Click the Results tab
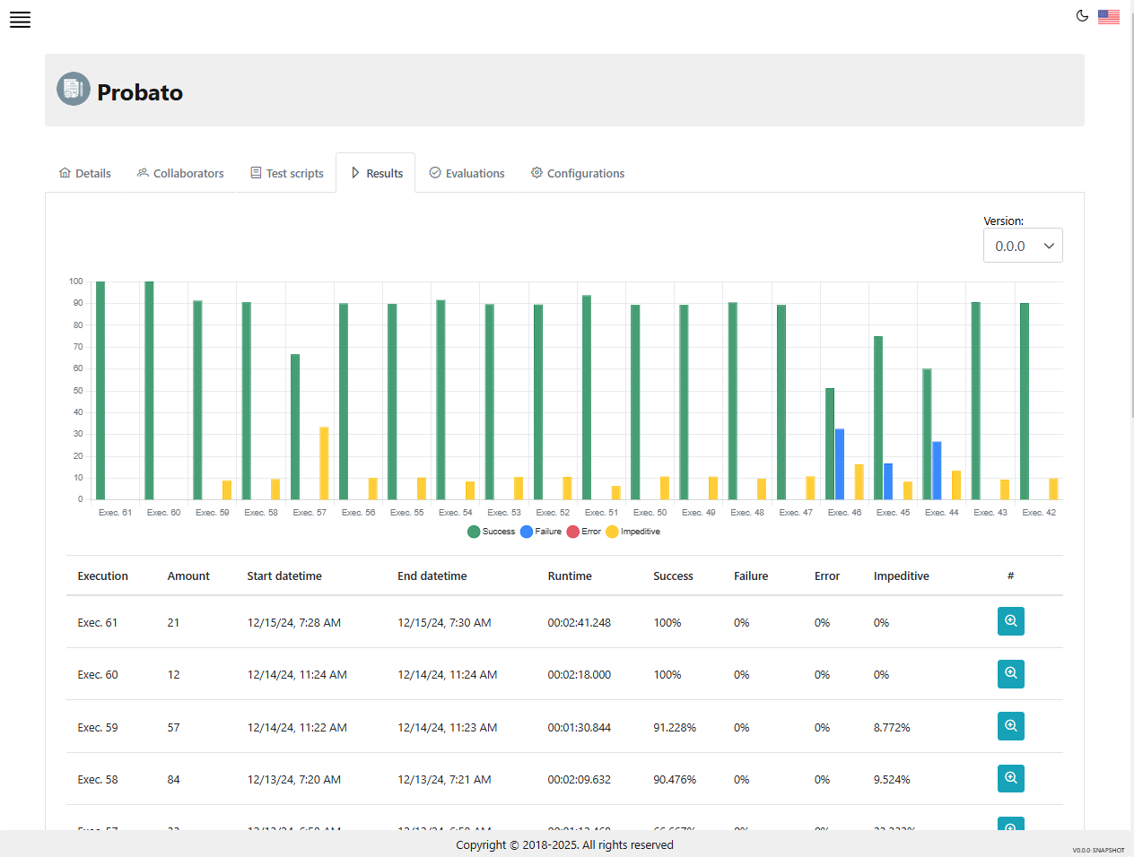The height and width of the screenshot is (857, 1134). point(376,173)
